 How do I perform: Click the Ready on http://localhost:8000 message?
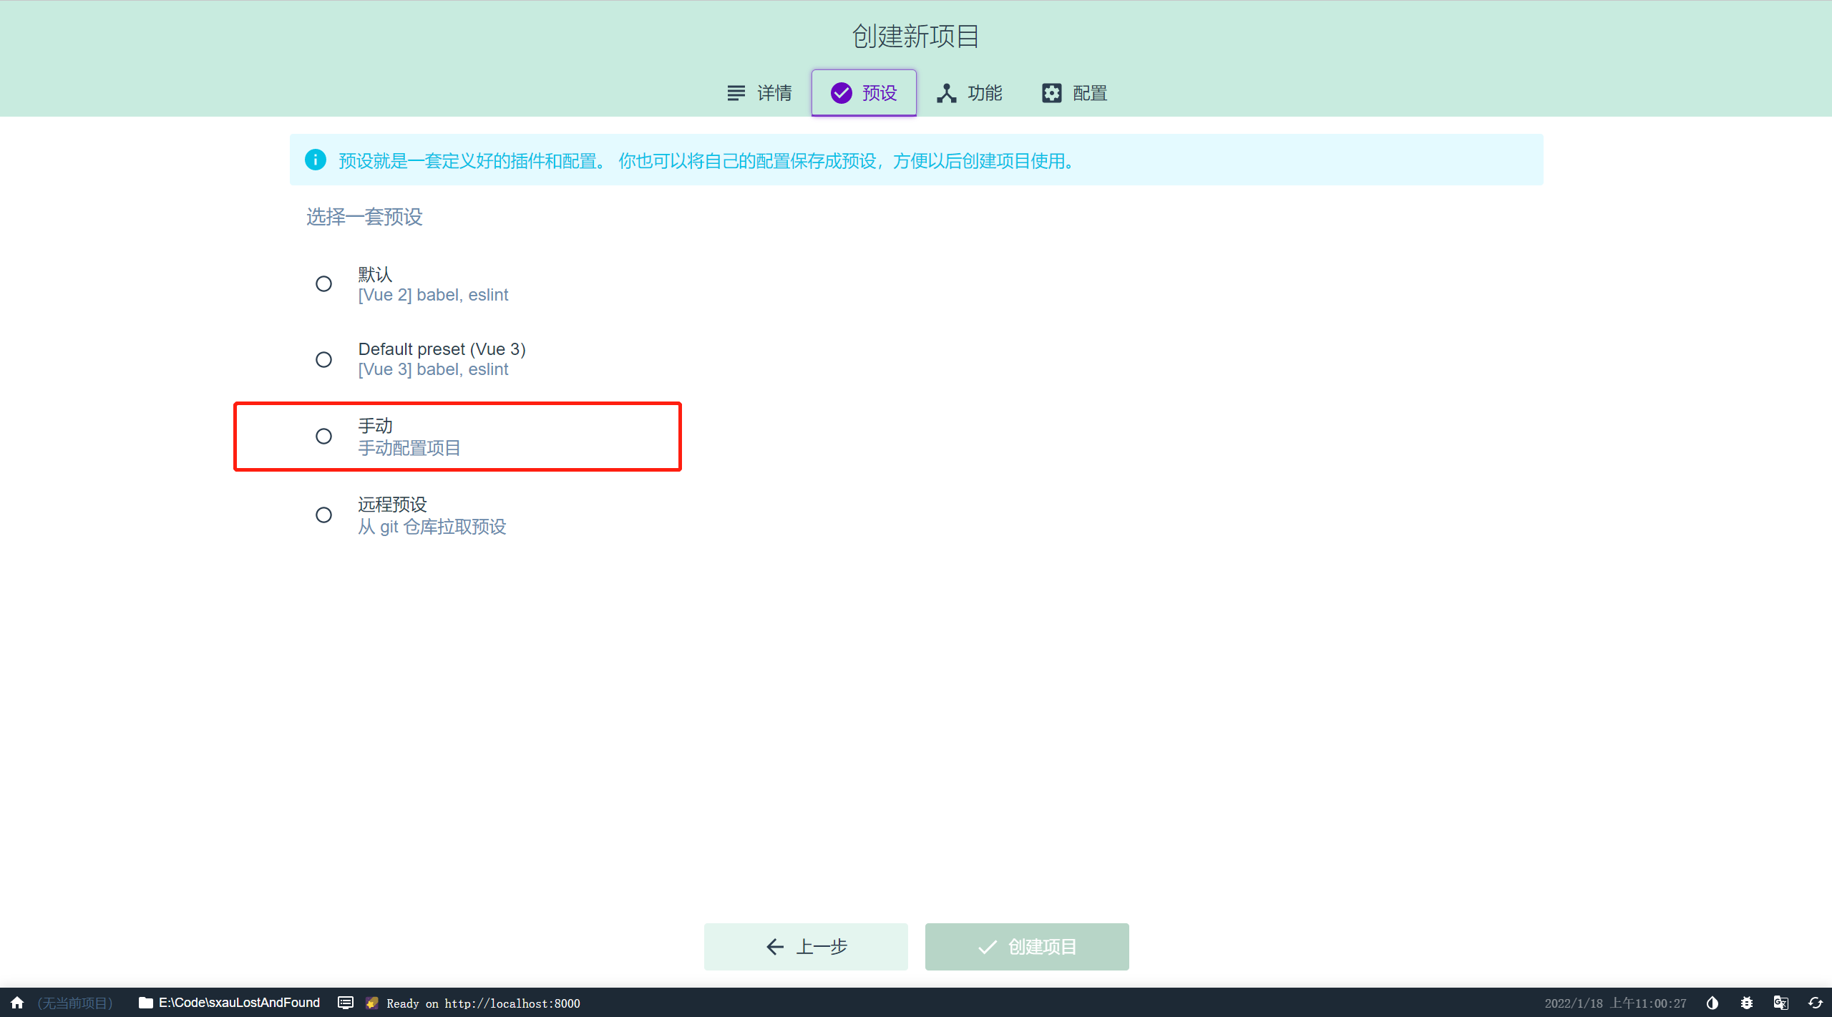484,1003
